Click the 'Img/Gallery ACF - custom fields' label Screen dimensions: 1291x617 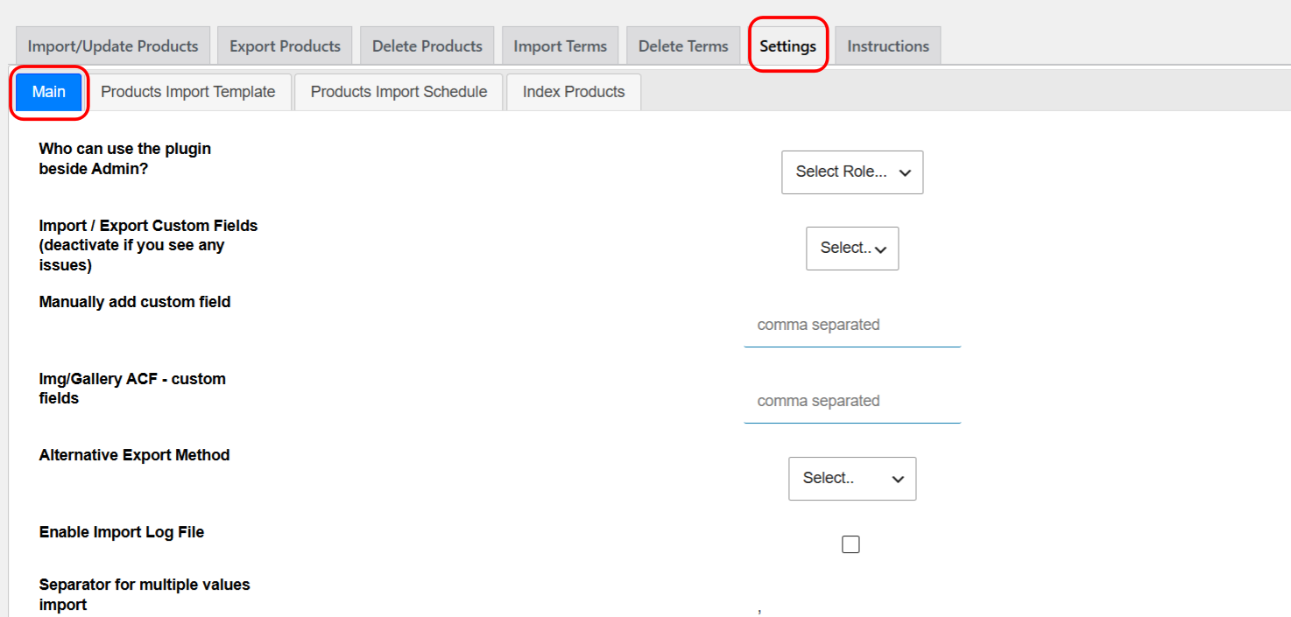(x=132, y=388)
